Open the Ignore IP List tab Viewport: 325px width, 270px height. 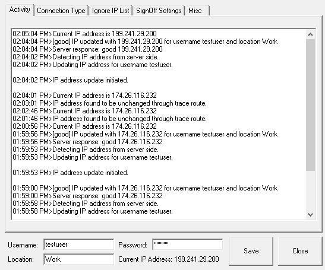(111, 11)
